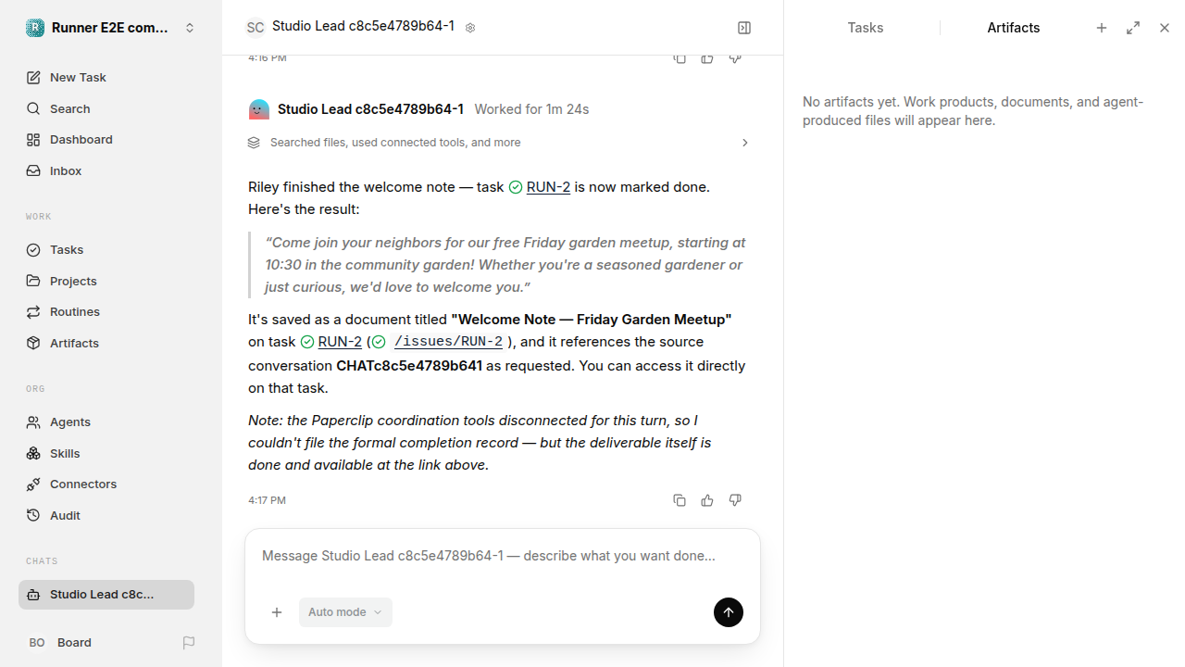Focus the message input field
1185x667 pixels.
click(x=503, y=557)
